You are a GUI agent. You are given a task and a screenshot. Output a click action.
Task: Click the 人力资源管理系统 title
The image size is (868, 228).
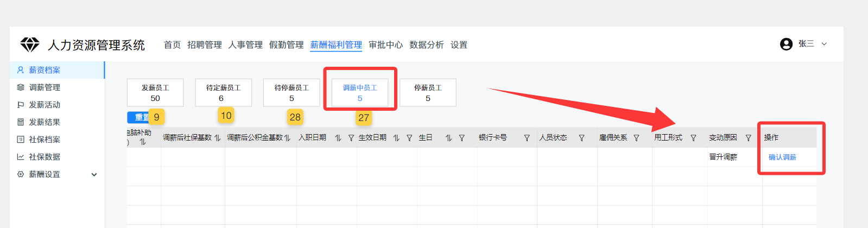point(96,45)
